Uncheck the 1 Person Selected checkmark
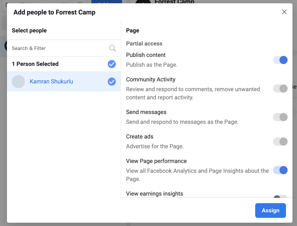297x226 pixels. [112, 64]
